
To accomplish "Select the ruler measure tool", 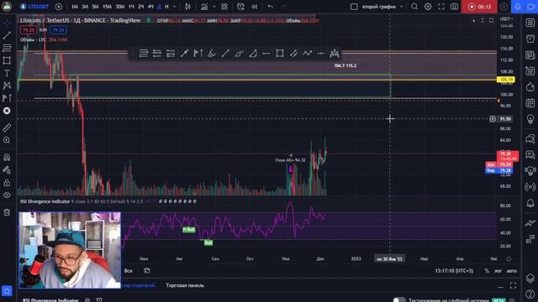I will 7,128.
